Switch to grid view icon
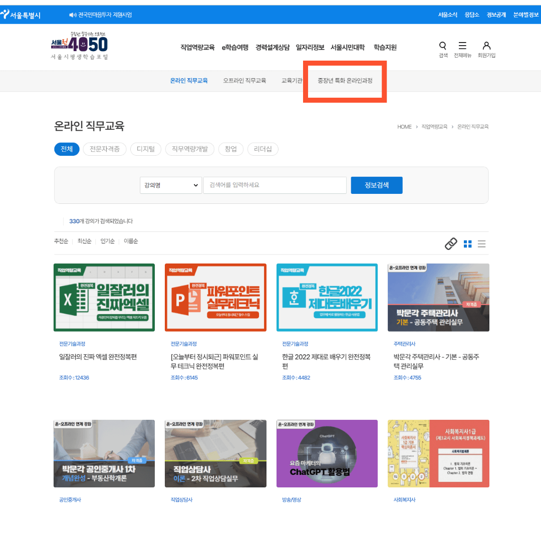The height and width of the screenshot is (541, 541). (467, 244)
